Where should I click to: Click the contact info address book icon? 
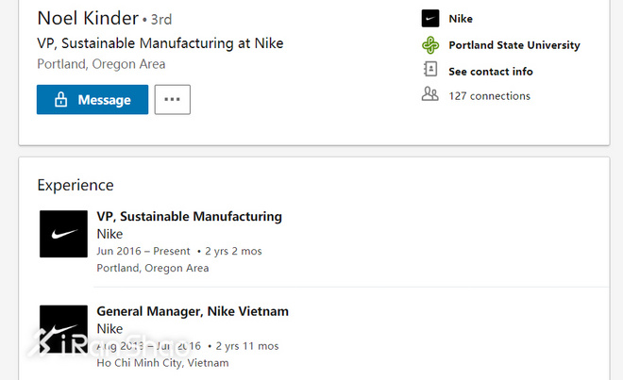coord(430,70)
